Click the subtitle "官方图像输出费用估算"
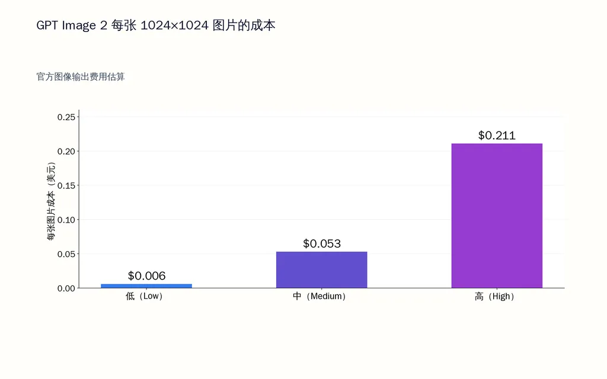607x379 pixels. click(x=81, y=76)
